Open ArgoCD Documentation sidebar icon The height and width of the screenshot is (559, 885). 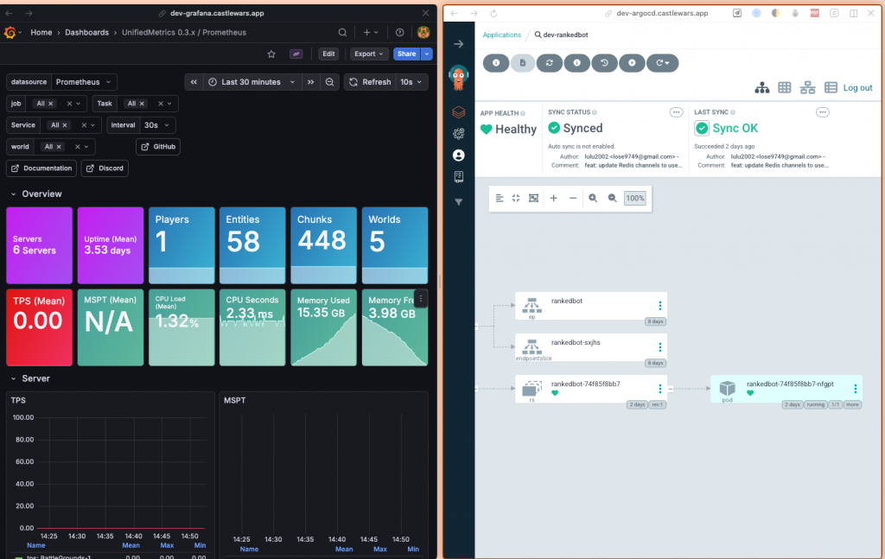tap(459, 176)
